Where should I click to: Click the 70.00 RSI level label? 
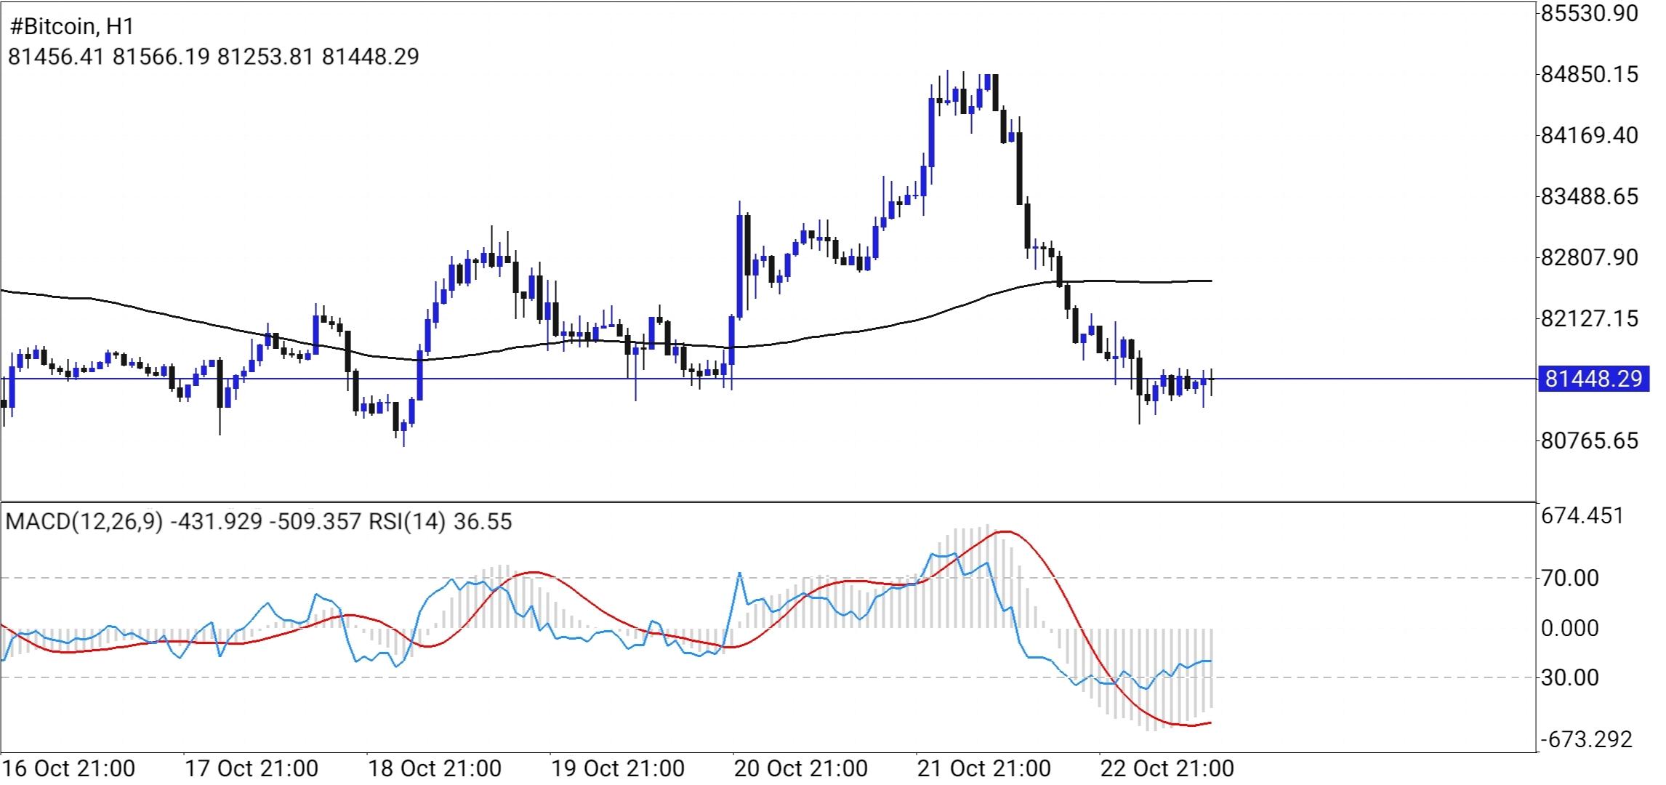click(x=1569, y=579)
